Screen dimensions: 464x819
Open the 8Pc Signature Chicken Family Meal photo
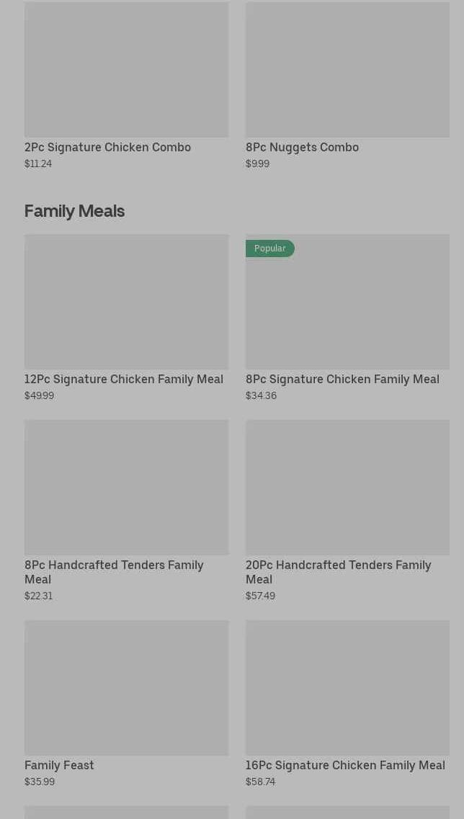[347, 310]
